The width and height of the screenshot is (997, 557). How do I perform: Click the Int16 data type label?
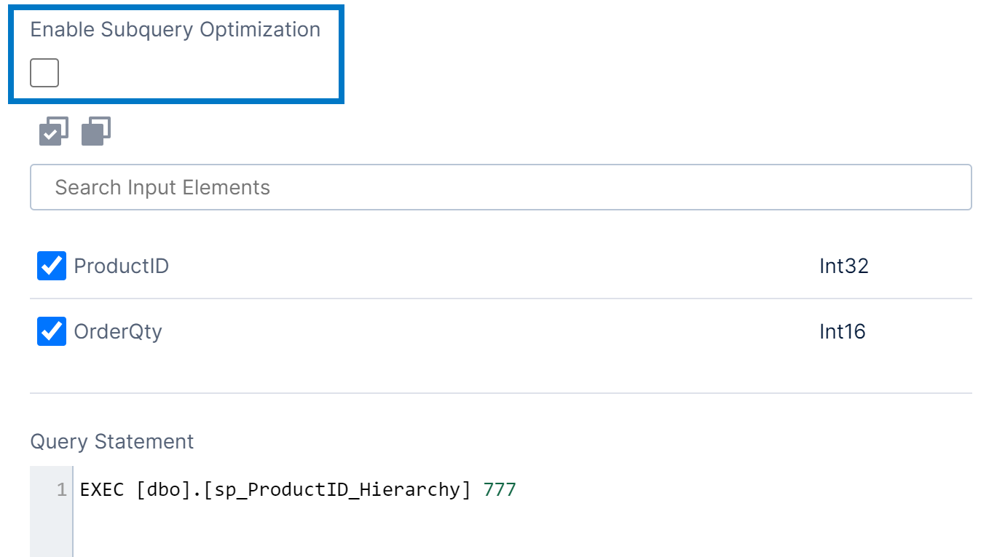tap(842, 332)
